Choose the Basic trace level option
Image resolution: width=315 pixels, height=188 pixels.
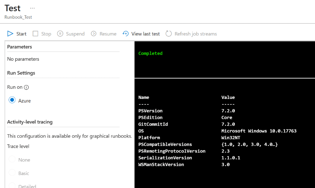[x=12, y=172]
